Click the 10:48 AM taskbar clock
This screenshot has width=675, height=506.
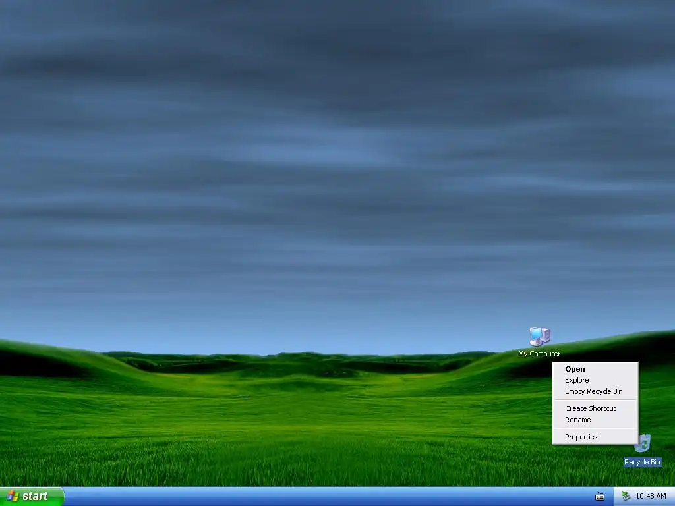[651, 496]
